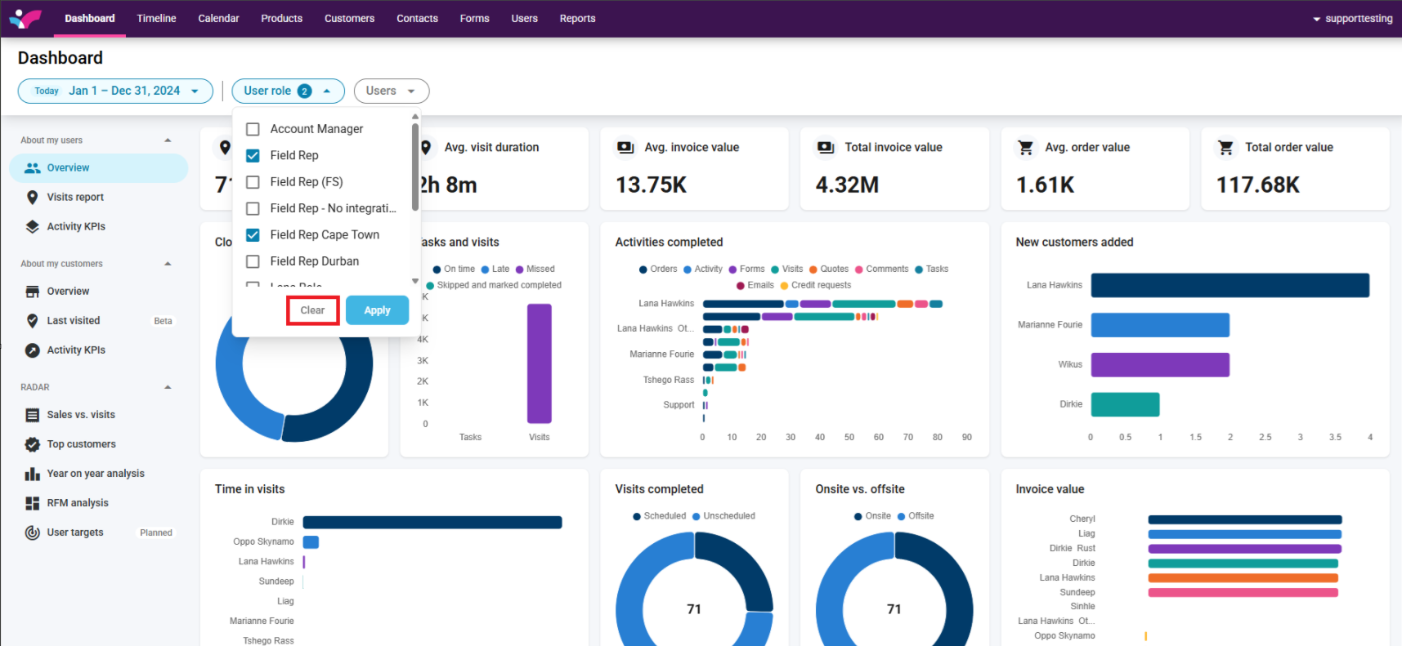Image resolution: width=1402 pixels, height=646 pixels.
Task: Click the Top customers badge icon
Action: click(33, 444)
